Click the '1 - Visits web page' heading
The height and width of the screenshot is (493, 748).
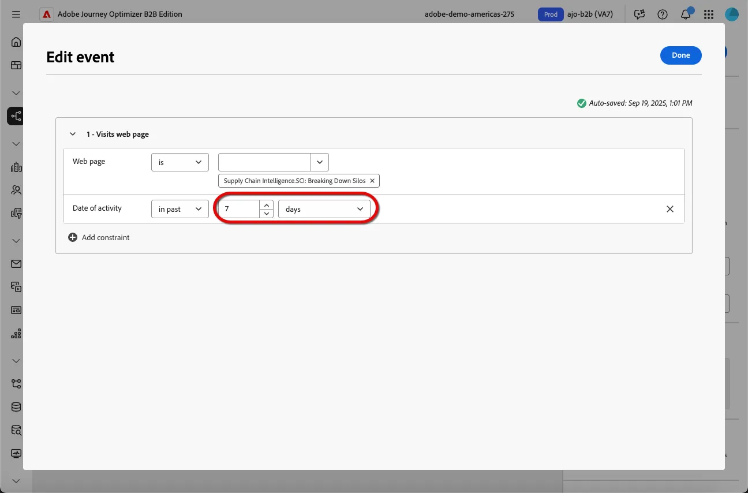pos(118,134)
